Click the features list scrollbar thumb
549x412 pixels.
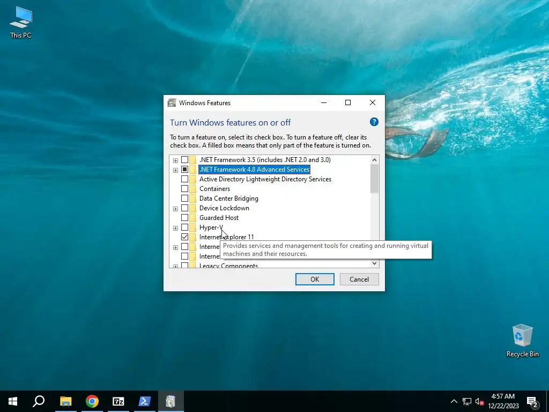374,179
